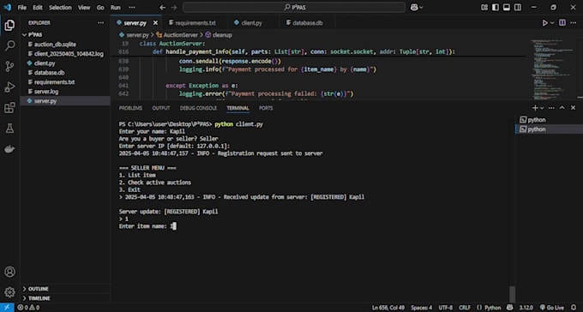The width and height of the screenshot is (583, 312).
Task: Switch to the Ports panel tab
Action: click(266, 108)
